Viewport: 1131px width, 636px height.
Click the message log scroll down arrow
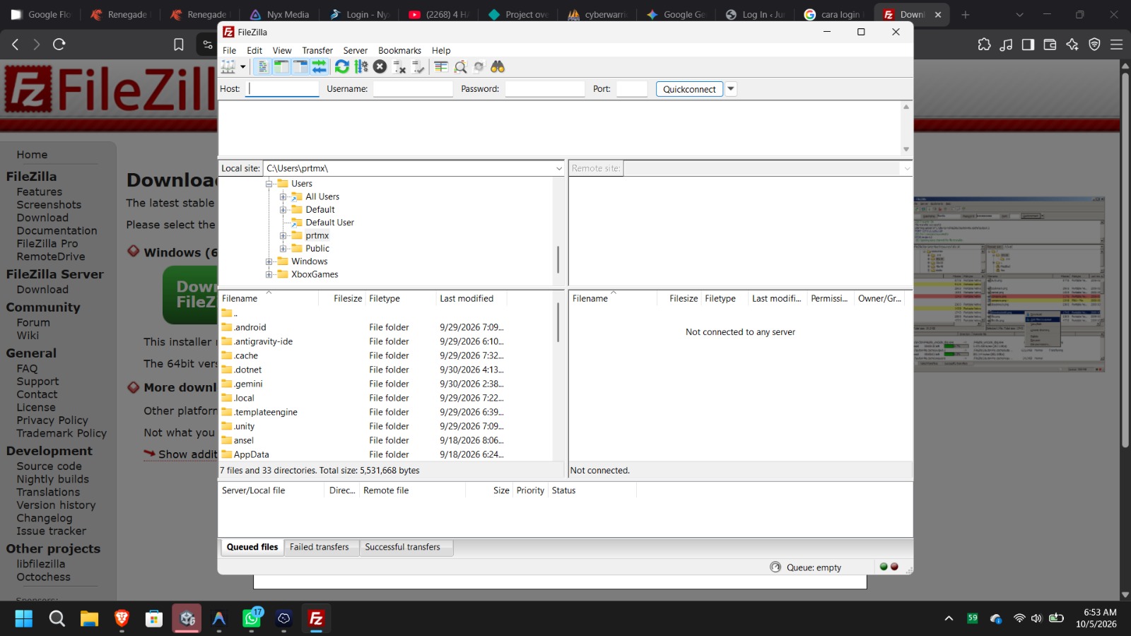tap(906, 149)
